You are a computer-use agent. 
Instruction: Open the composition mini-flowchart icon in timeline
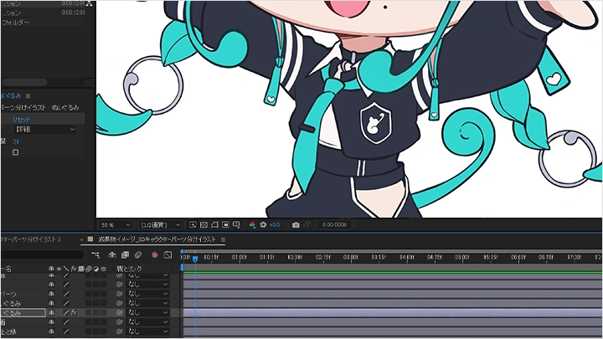coord(95,254)
